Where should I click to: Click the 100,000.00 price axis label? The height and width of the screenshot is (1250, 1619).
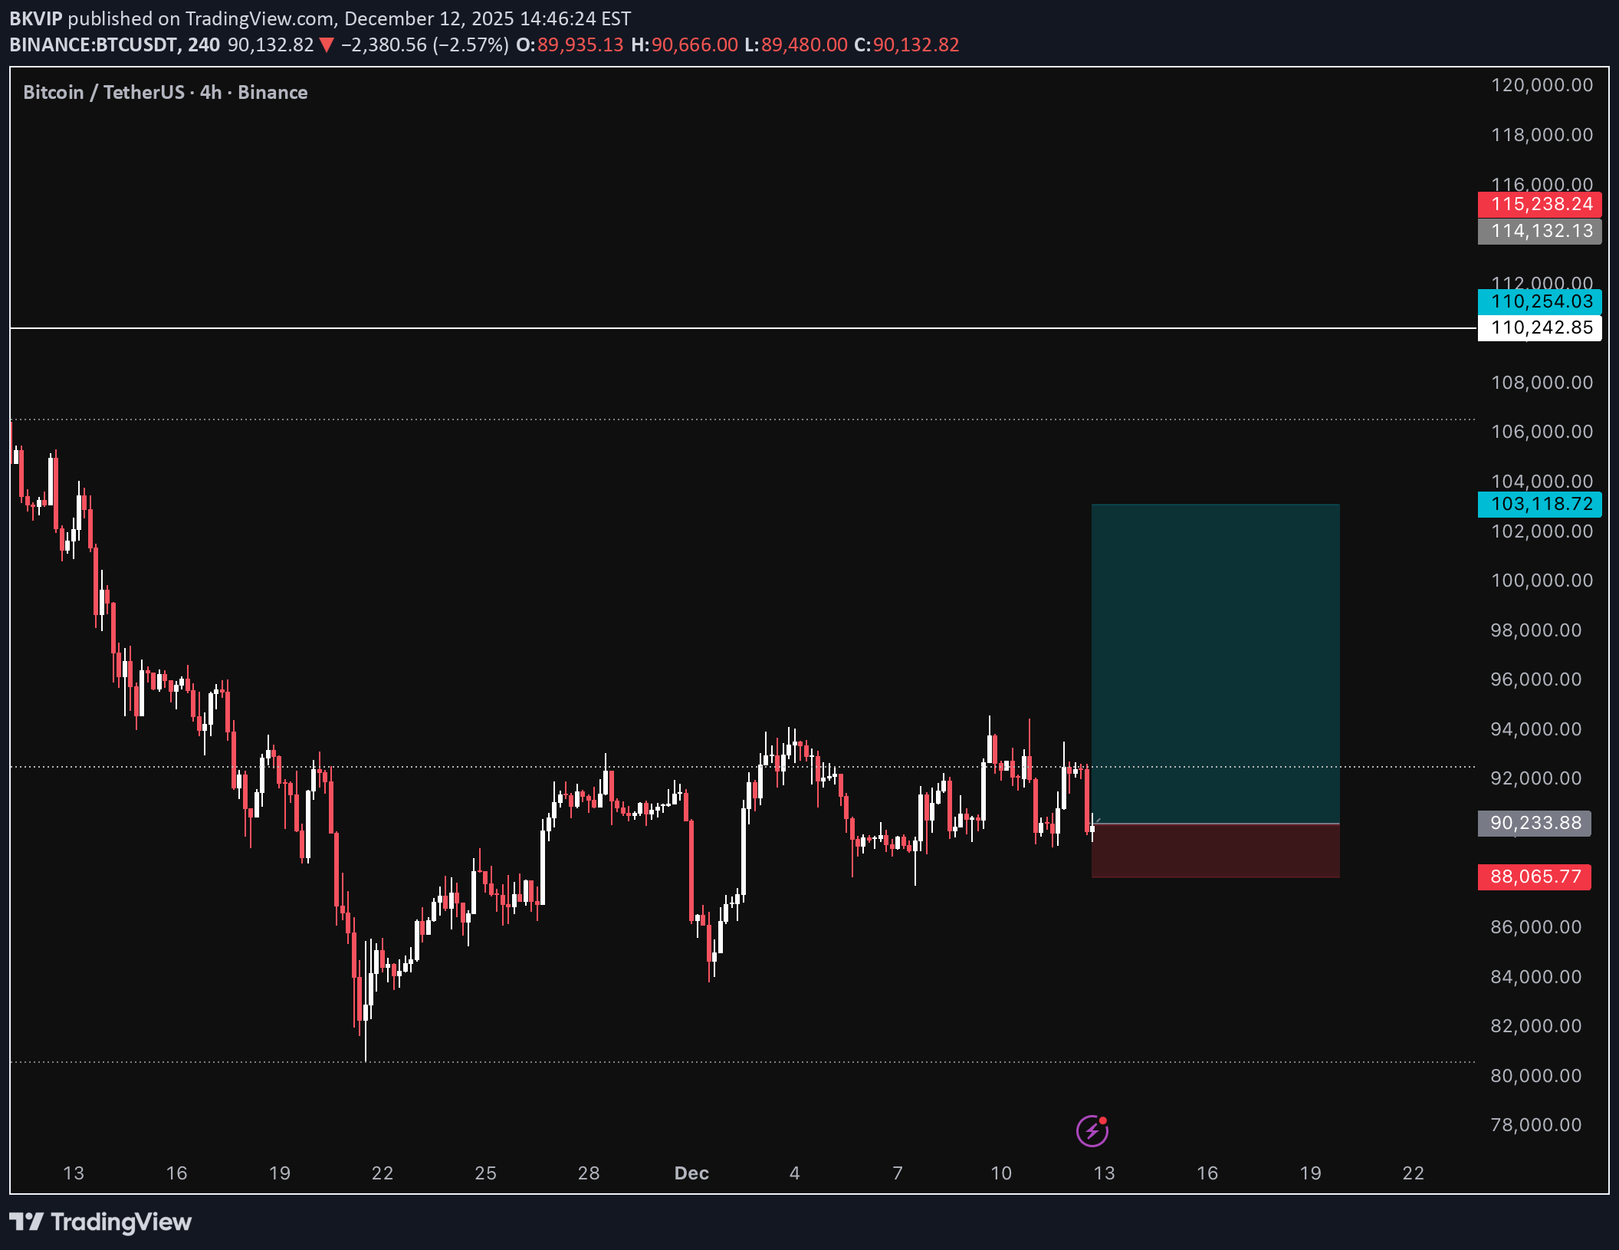click(x=1541, y=581)
